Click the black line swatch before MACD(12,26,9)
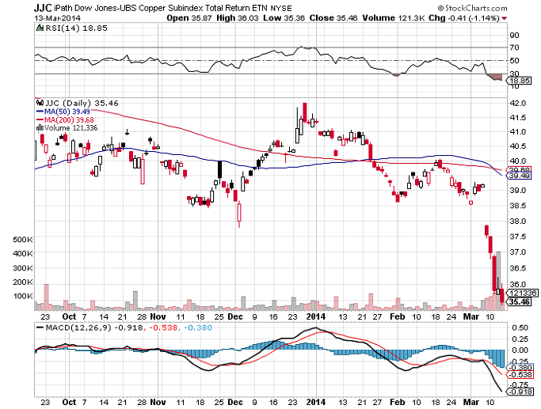 [x=40, y=328]
